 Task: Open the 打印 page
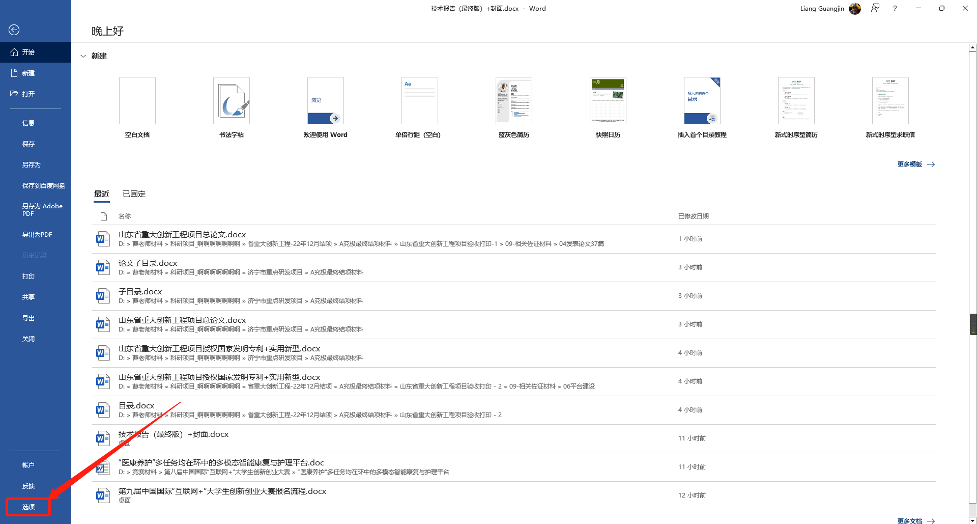[36, 276]
